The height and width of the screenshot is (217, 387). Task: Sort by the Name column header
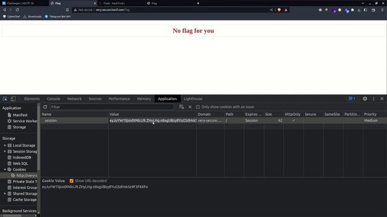(74, 114)
